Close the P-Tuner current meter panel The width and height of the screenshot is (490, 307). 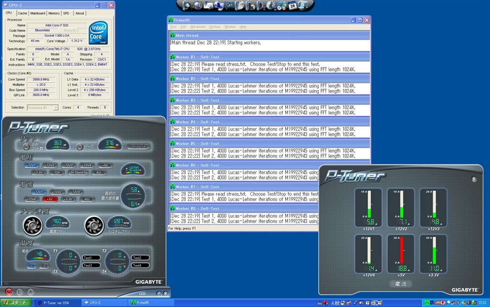pyautogui.click(x=474, y=179)
